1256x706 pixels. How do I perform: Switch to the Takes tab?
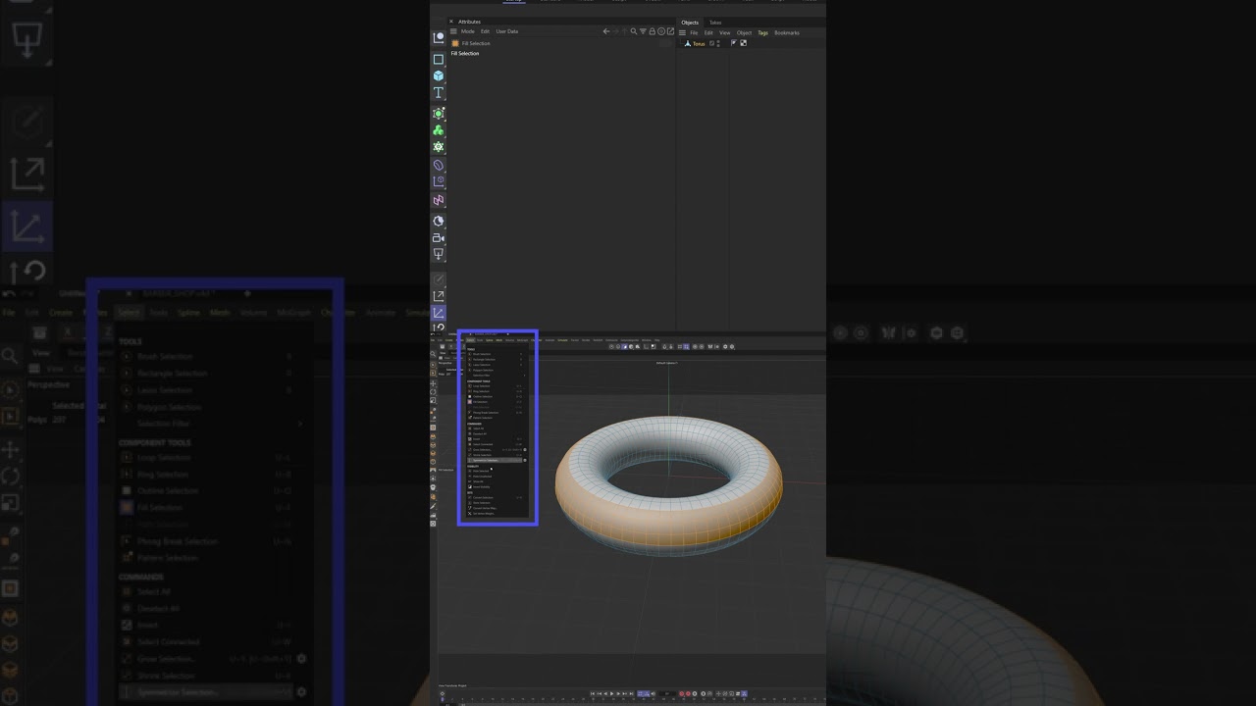[715, 23]
